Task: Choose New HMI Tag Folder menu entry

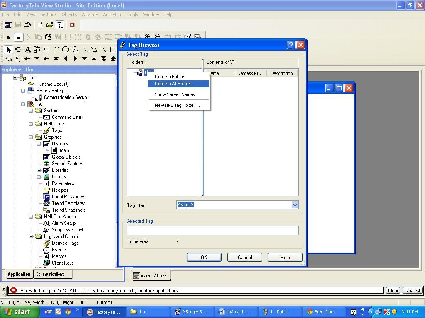Action: click(178, 105)
